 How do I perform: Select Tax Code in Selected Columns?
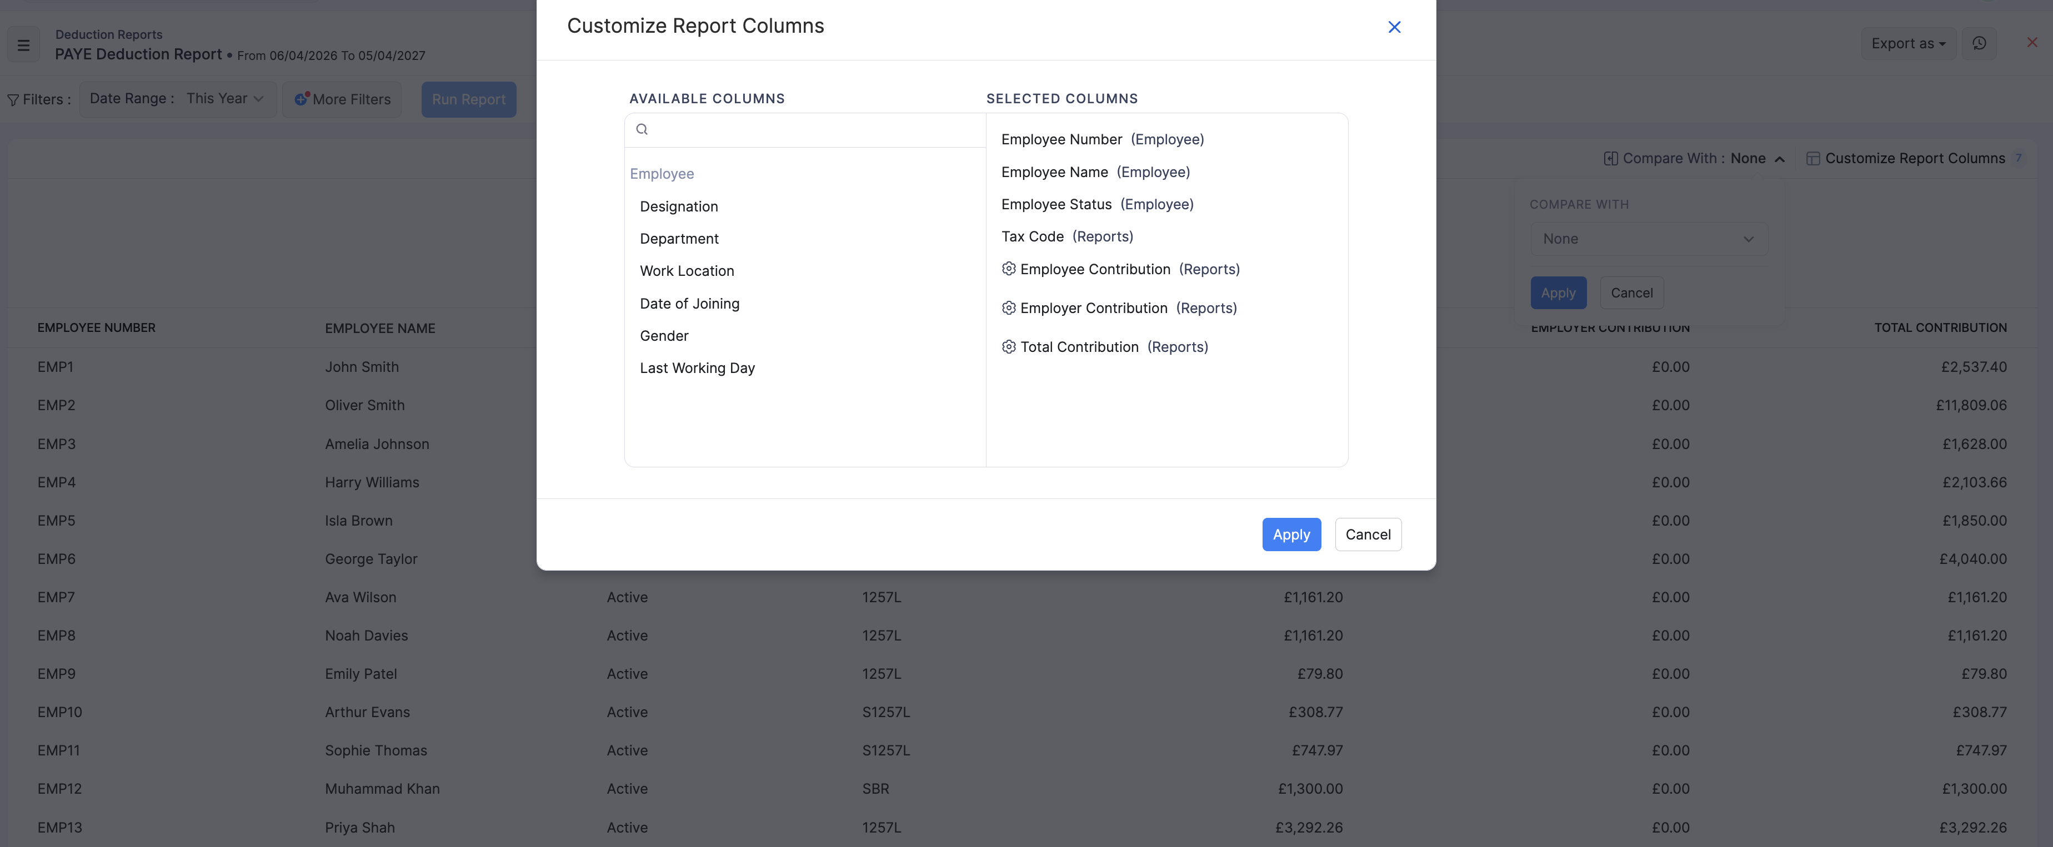click(x=1066, y=236)
